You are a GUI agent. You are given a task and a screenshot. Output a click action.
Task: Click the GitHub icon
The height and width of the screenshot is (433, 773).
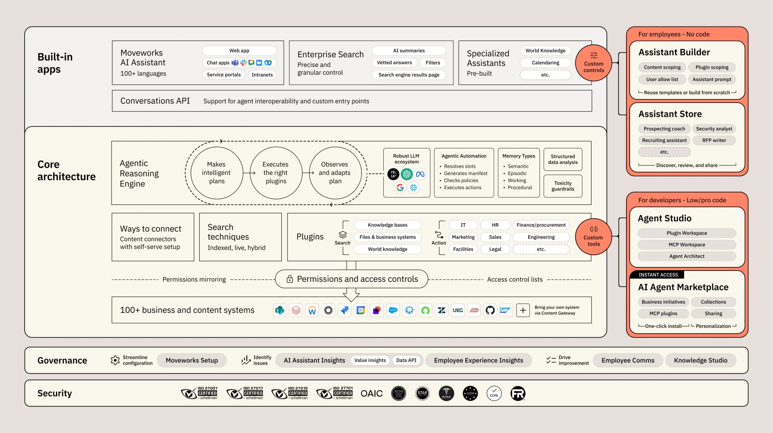click(490, 310)
